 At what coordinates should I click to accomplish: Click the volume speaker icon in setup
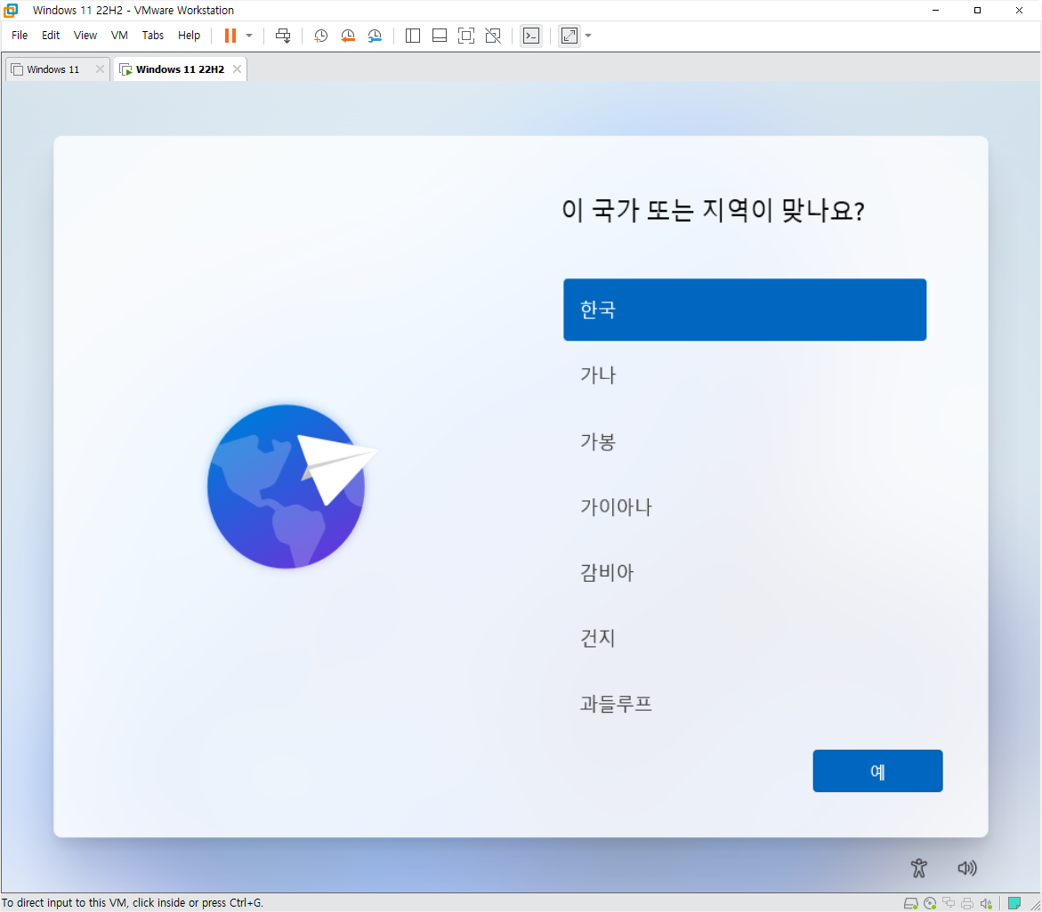coord(967,868)
